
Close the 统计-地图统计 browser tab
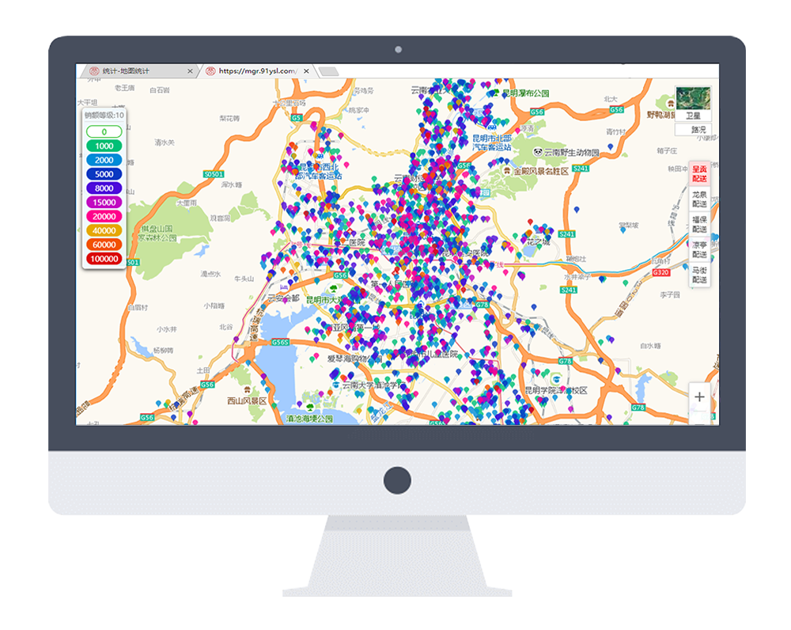190,71
